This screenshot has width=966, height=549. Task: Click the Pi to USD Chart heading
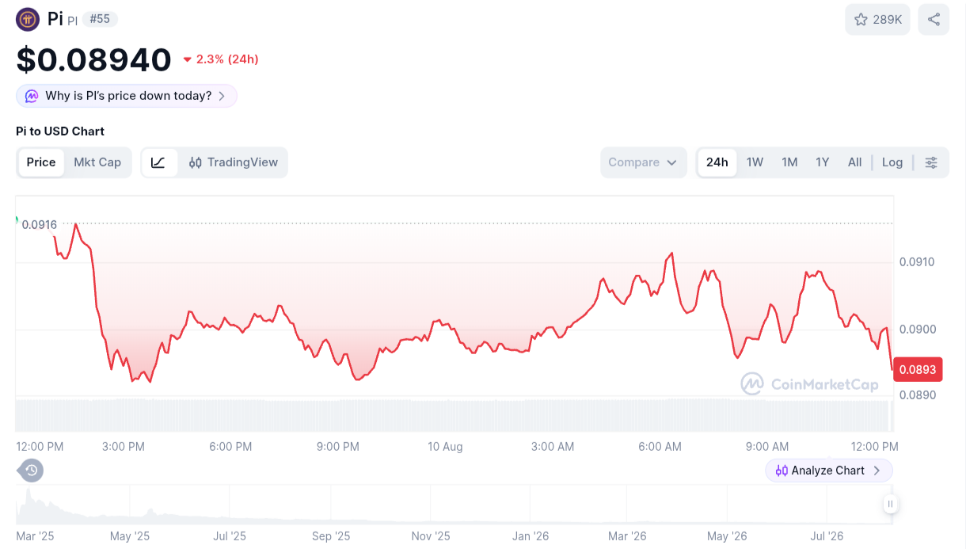60,132
